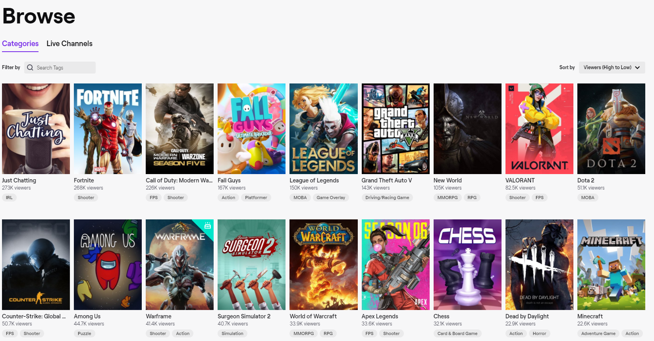
Task: Click the World of Warcraft cover art
Action: [x=324, y=265]
